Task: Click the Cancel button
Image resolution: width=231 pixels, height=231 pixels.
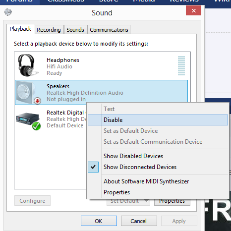Action: point(139,221)
